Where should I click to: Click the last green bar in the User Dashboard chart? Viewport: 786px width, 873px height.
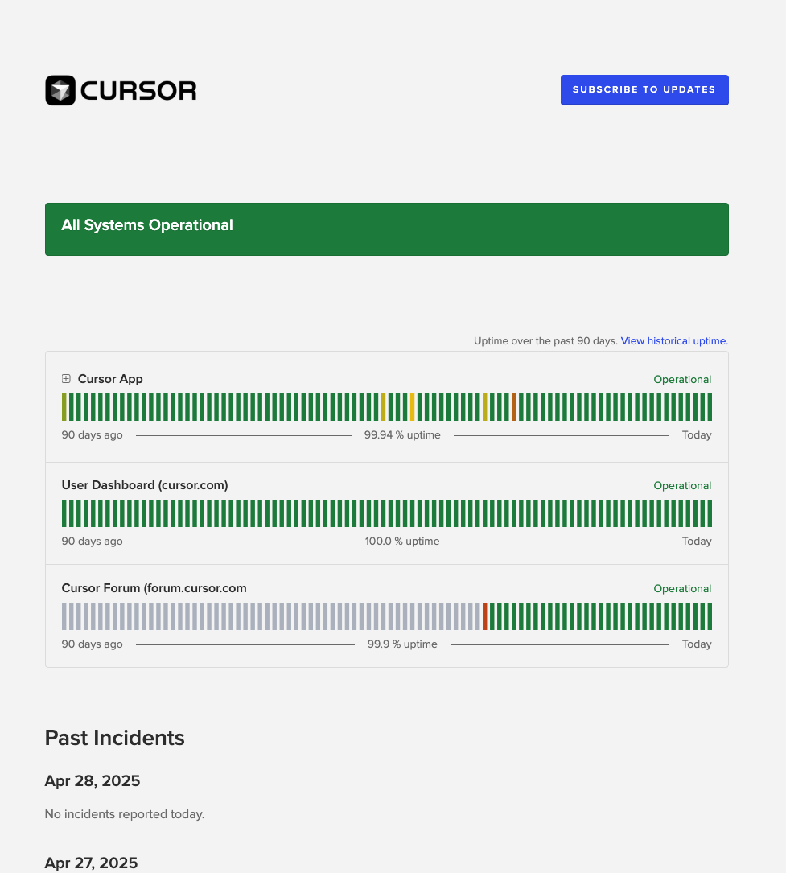[x=710, y=513]
